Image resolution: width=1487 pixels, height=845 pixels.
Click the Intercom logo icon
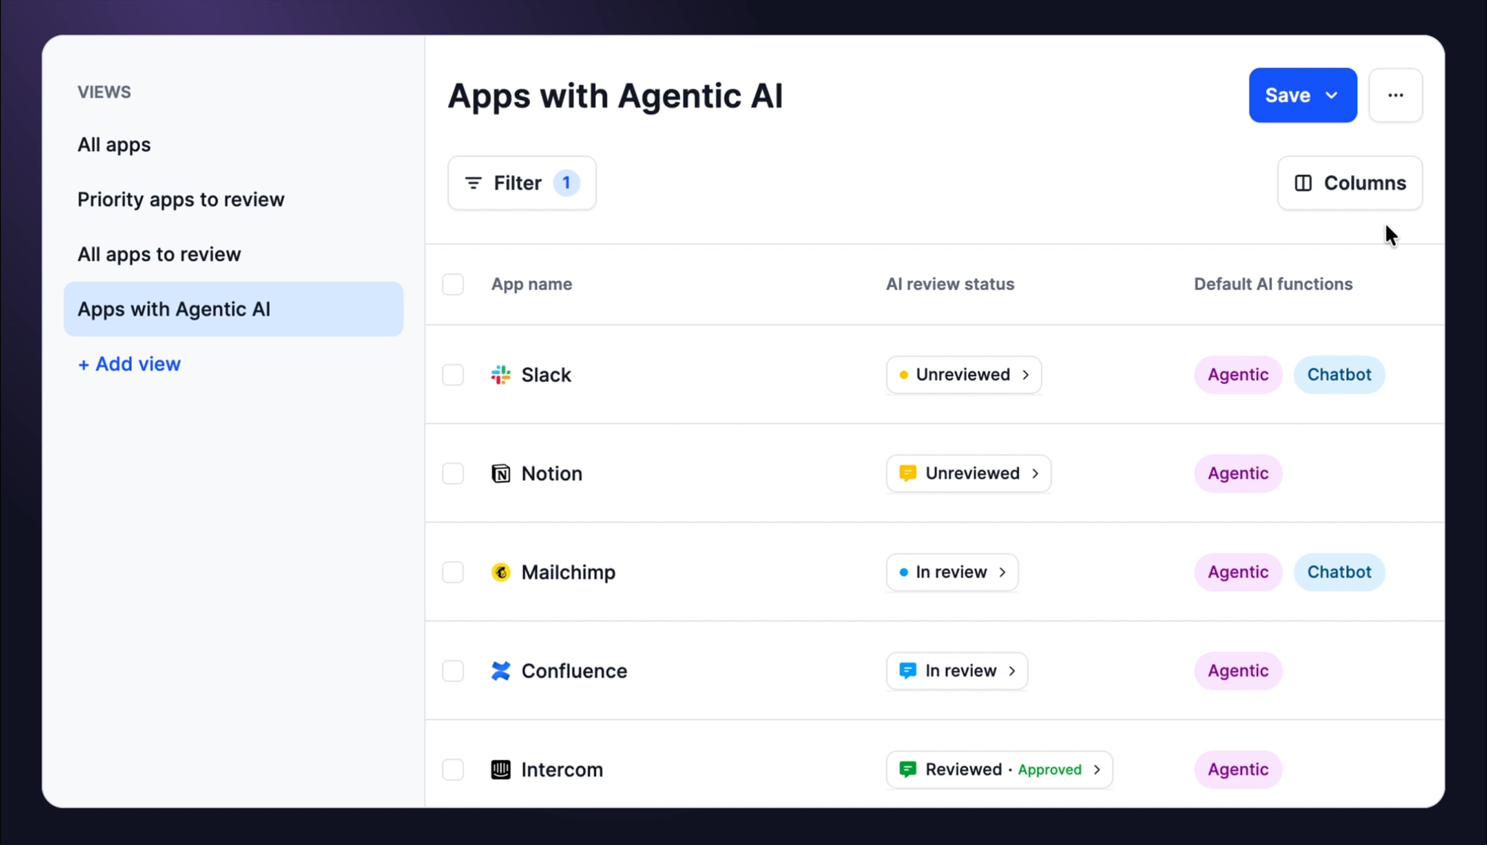501,770
